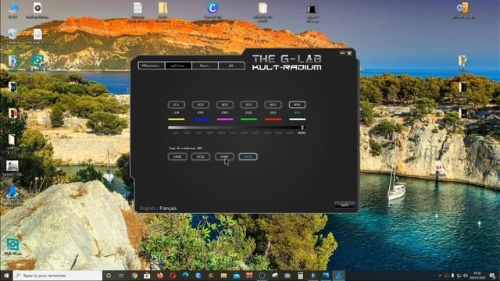This screenshot has height=281, width=500.
Task: Launch Microsoft Edge from the taskbar
Action: coord(185,276)
